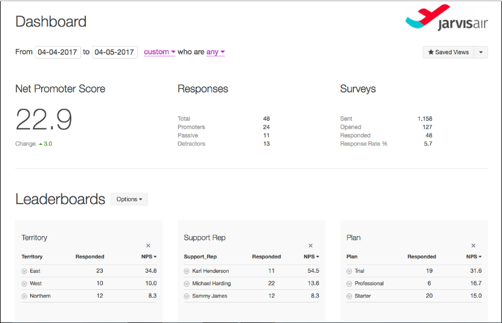Screen dimensions: 502x323
Task: Click the Jarvis Air logo
Action: coord(446,19)
